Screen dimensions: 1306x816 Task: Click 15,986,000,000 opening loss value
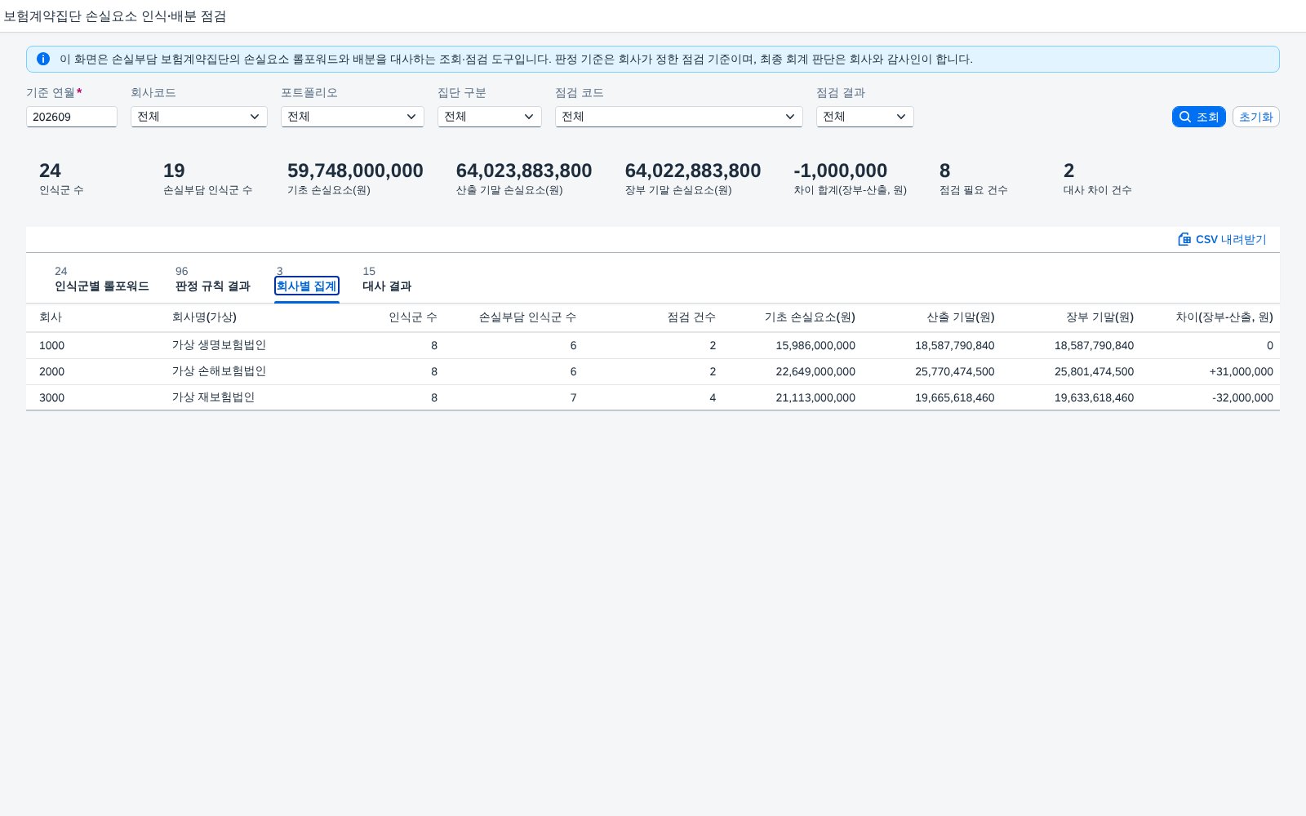815,345
